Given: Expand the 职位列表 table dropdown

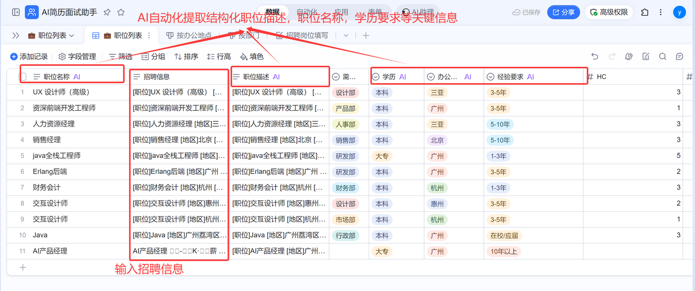Looking at the screenshot, I should (x=72, y=35).
